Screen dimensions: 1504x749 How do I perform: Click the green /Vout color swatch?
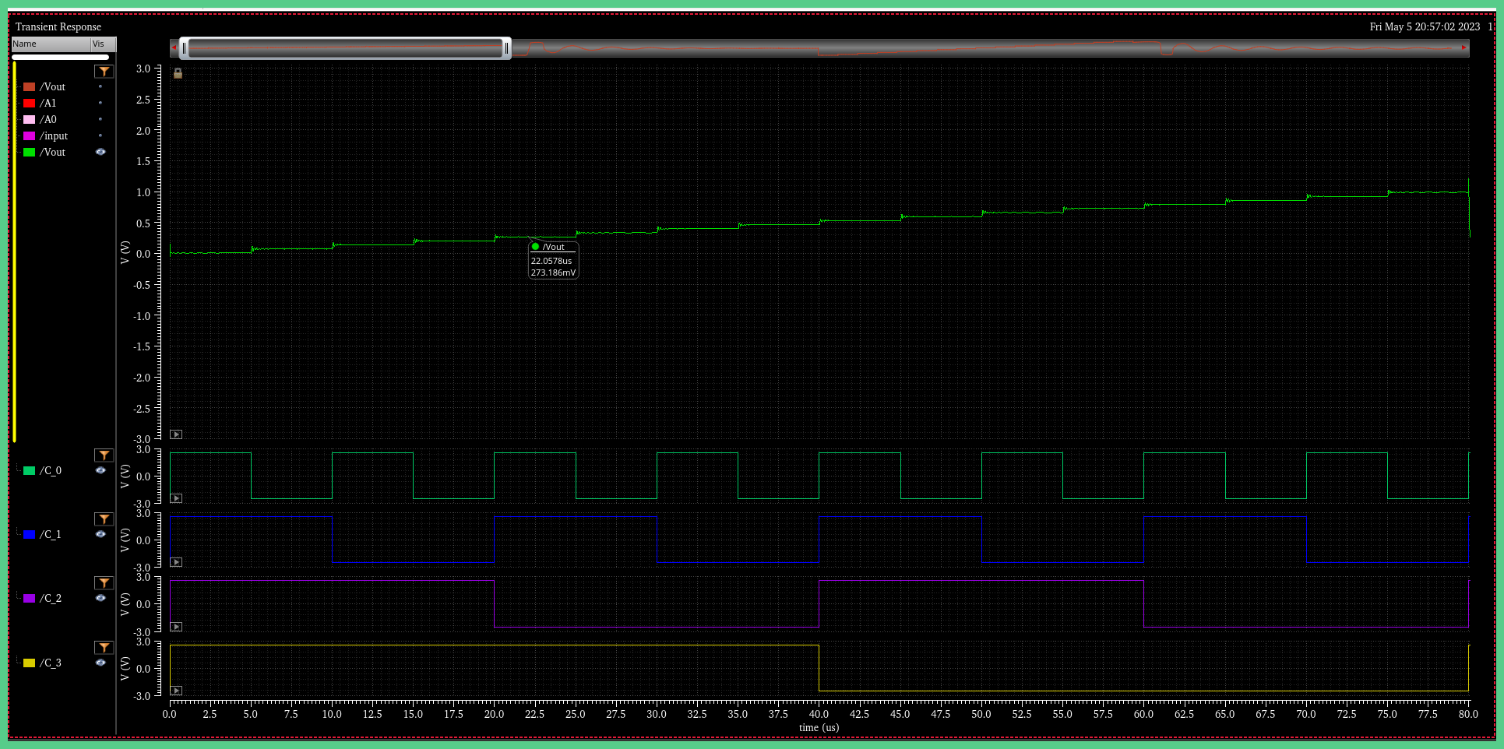tap(30, 152)
